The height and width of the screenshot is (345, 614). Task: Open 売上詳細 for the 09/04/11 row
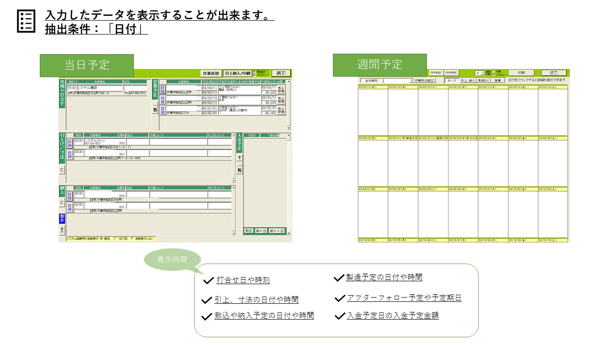coord(281,90)
